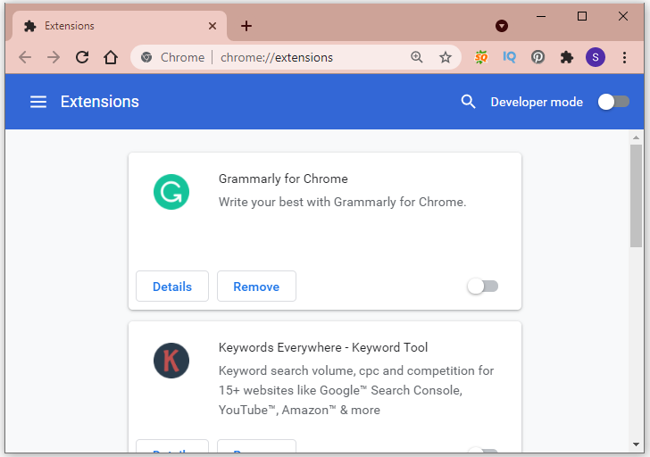Bookmark this page with the star icon

(x=446, y=57)
